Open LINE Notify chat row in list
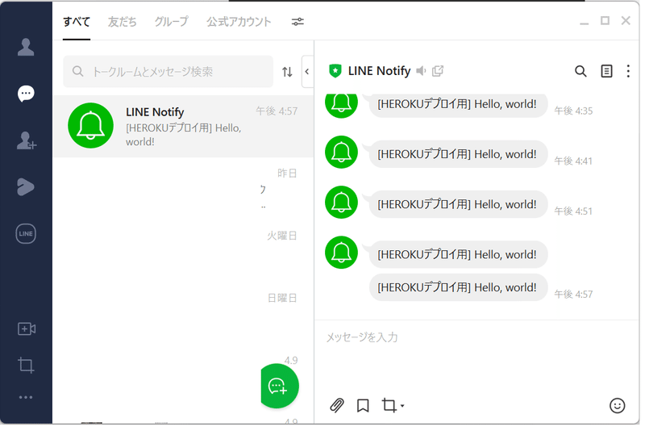The height and width of the screenshot is (435, 645). pos(184,126)
